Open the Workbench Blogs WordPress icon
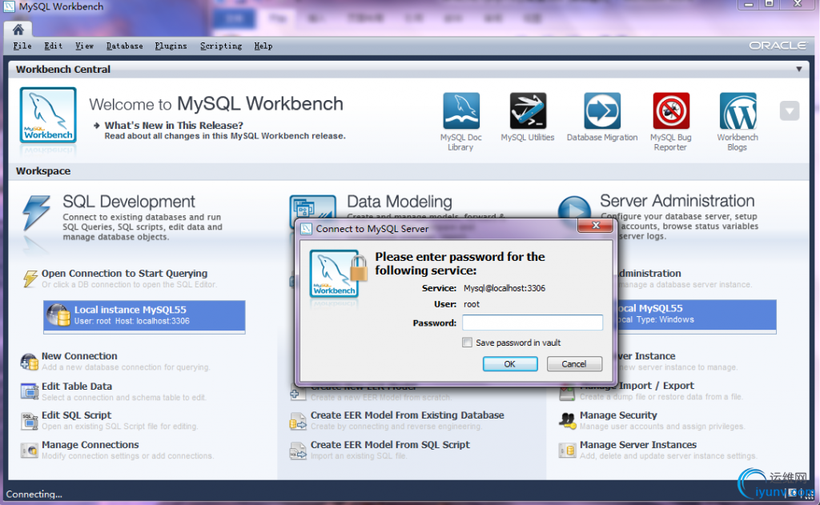820x505 pixels. coord(738,110)
